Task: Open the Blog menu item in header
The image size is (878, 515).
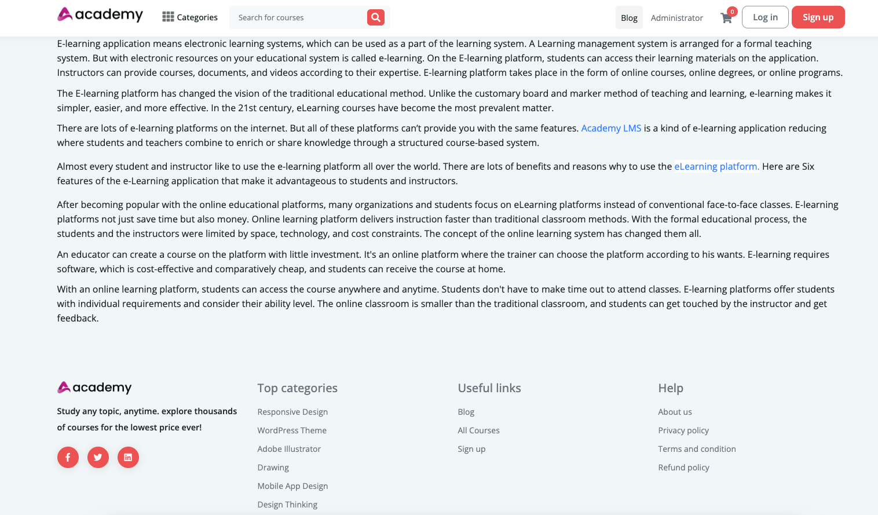Action: 629,18
